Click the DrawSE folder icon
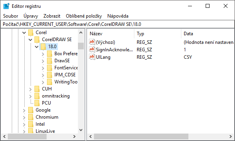 point(49,61)
